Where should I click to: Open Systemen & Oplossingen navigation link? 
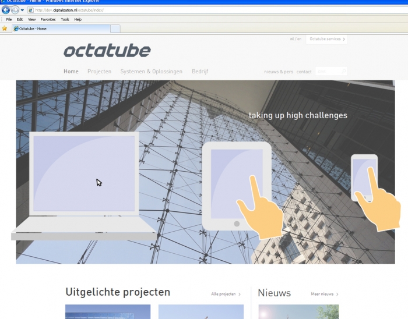pyautogui.click(x=151, y=72)
